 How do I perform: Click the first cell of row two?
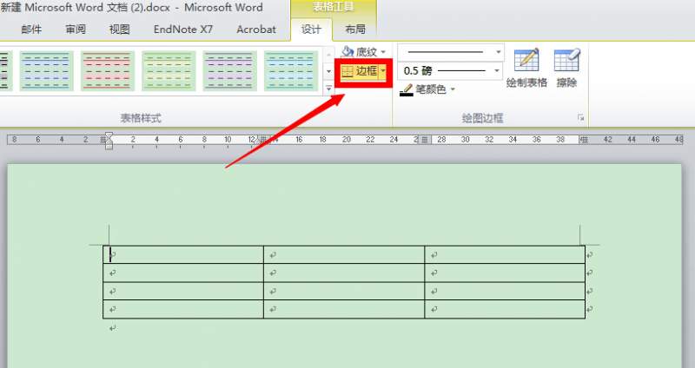pyautogui.click(x=183, y=273)
